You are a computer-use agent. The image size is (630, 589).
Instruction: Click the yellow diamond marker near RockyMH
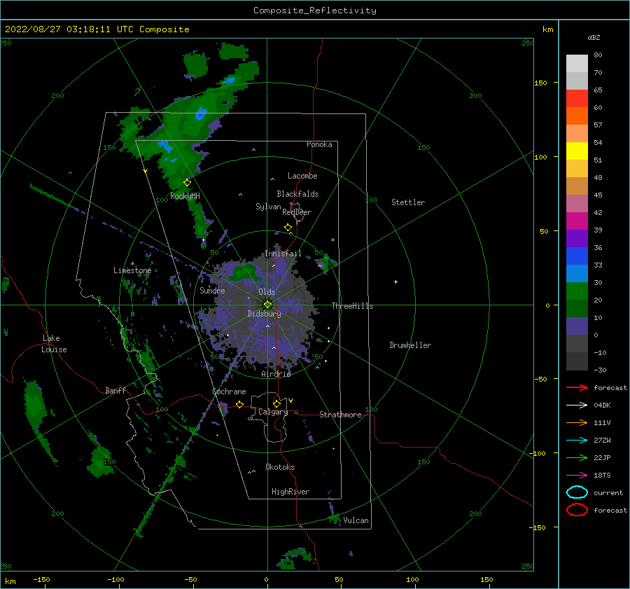(187, 183)
